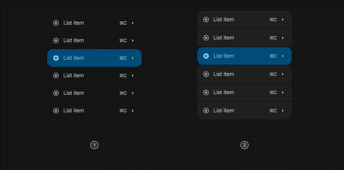This screenshot has height=170, width=344.
Task: Click the star icon of the fourth row in list 1
Action: (x=56, y=76)
